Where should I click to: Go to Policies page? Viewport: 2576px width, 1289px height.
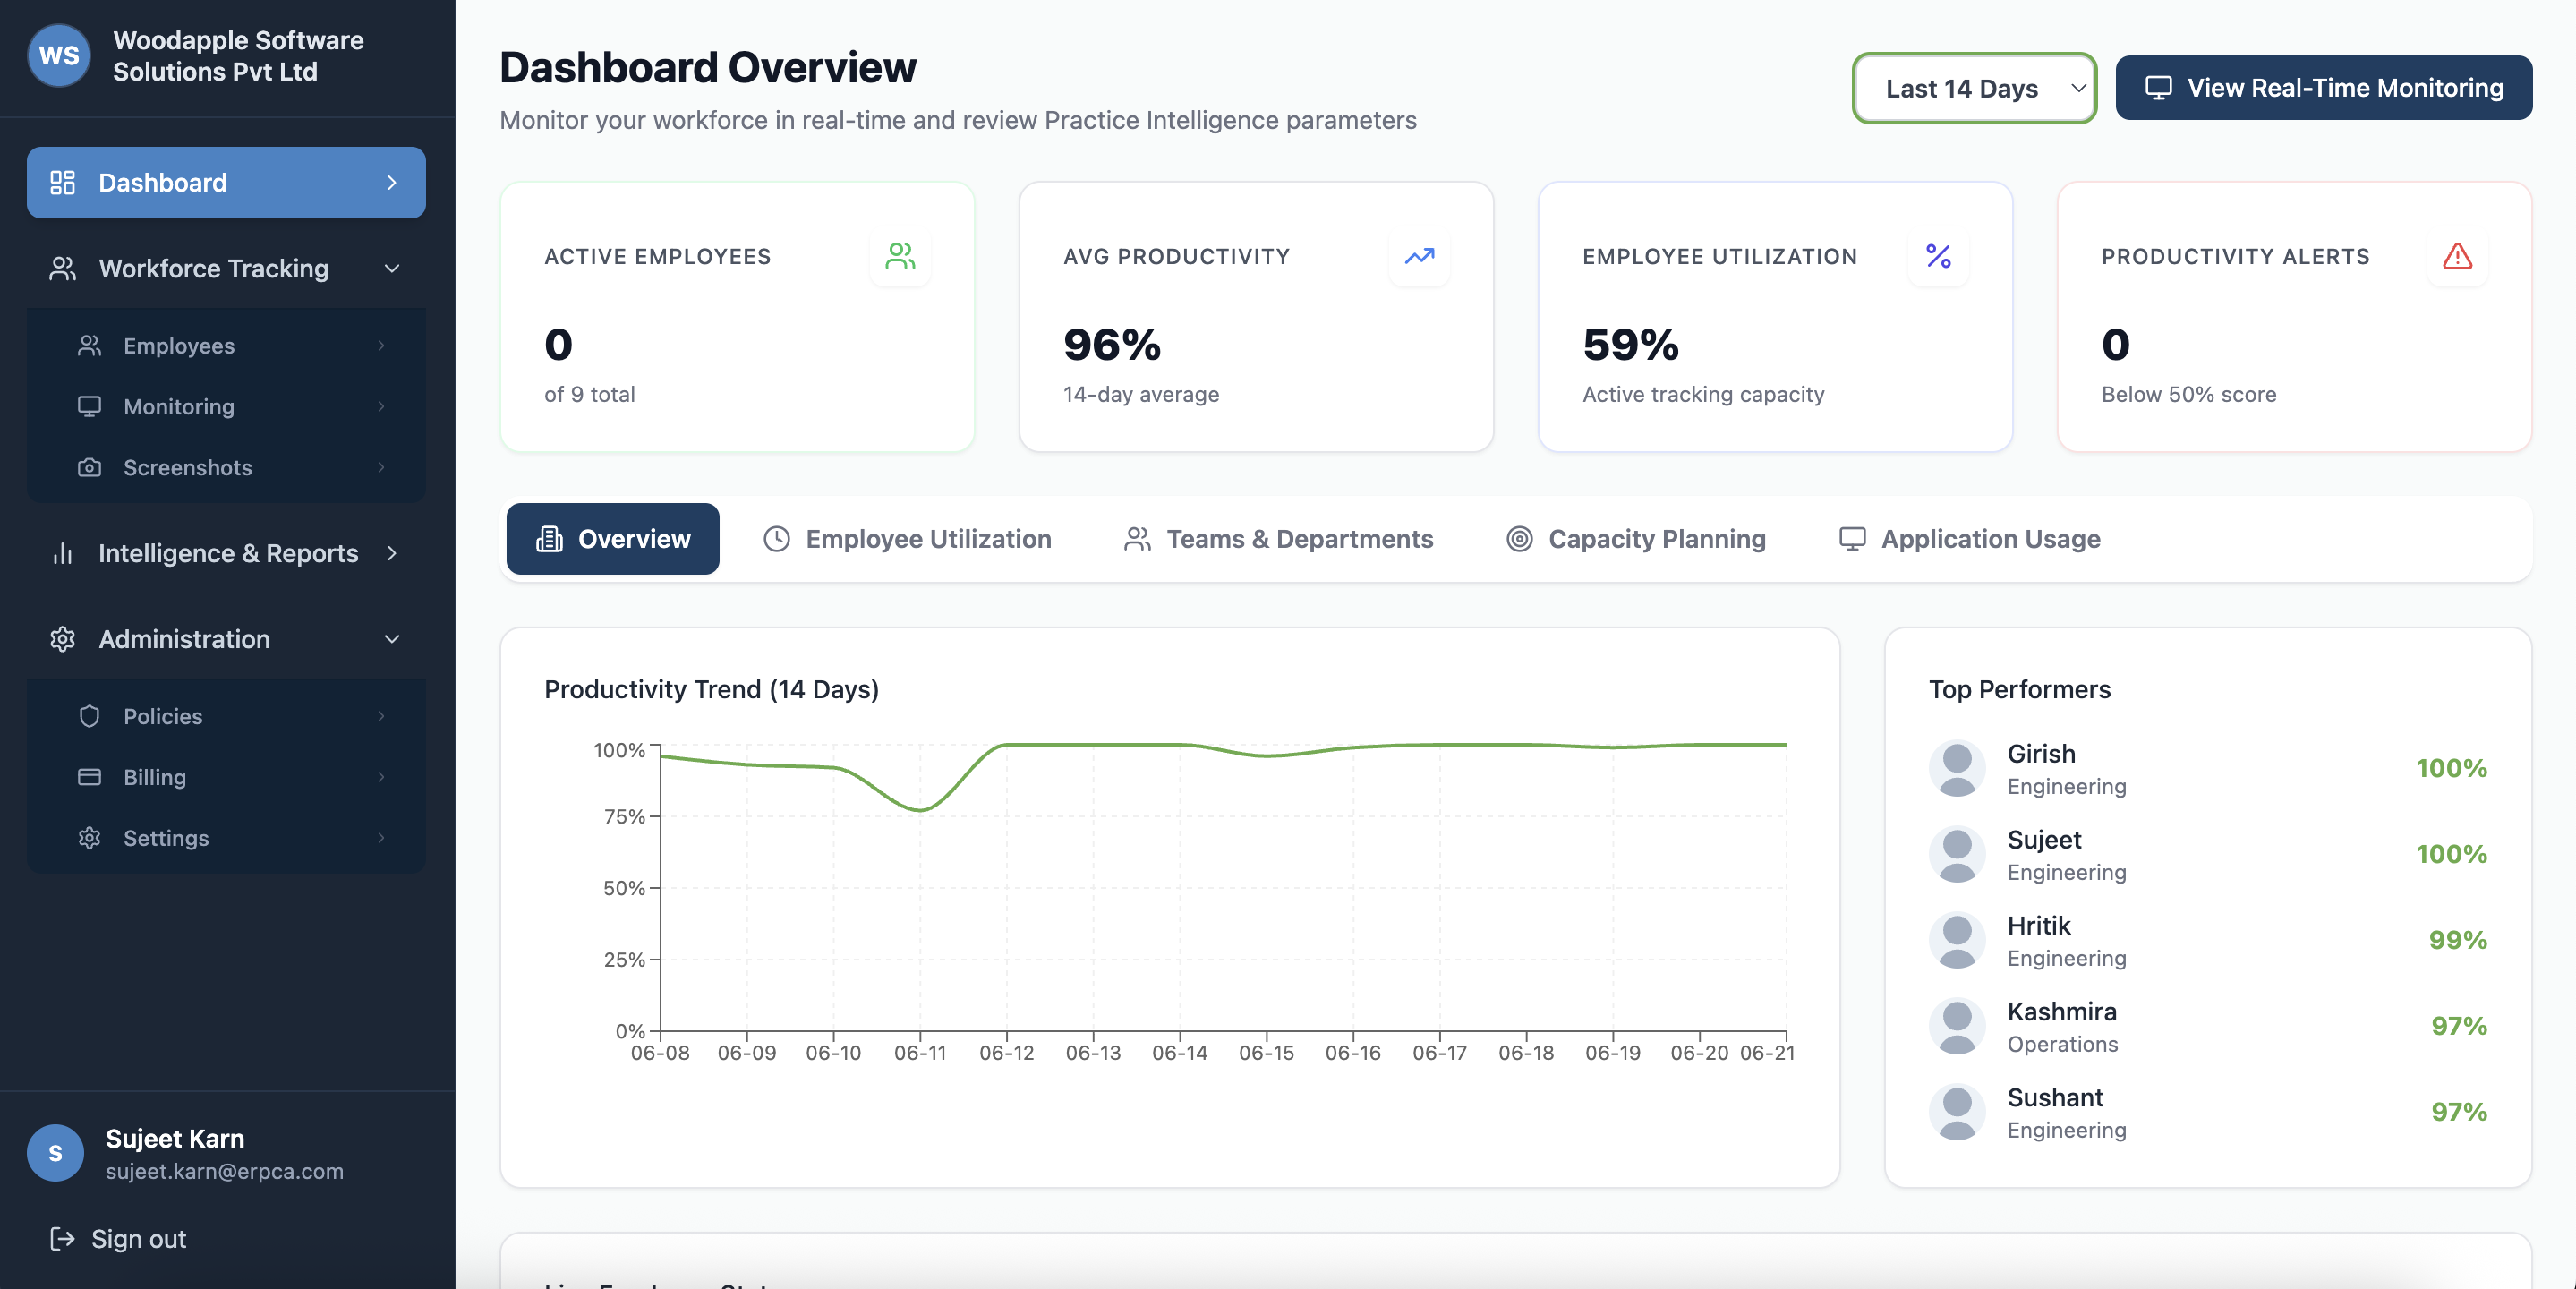click(226, 716)
